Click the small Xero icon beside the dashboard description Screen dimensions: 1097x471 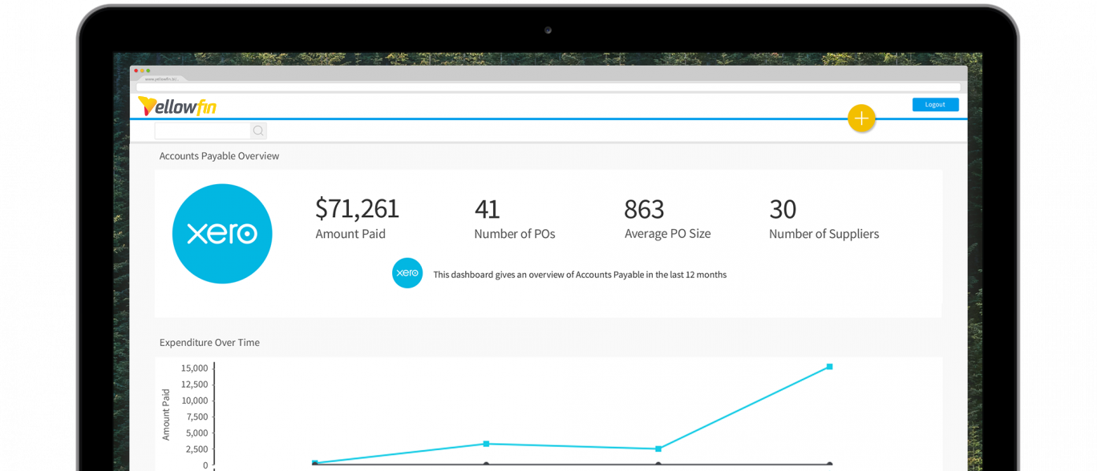407,273
